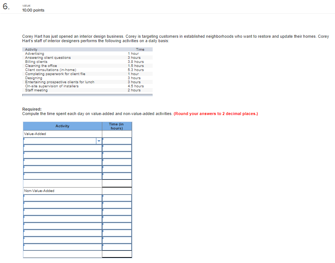Select the last Non-Value-Added activity field
The height and width of the screenshot is (263, 335).
point(63,247)
